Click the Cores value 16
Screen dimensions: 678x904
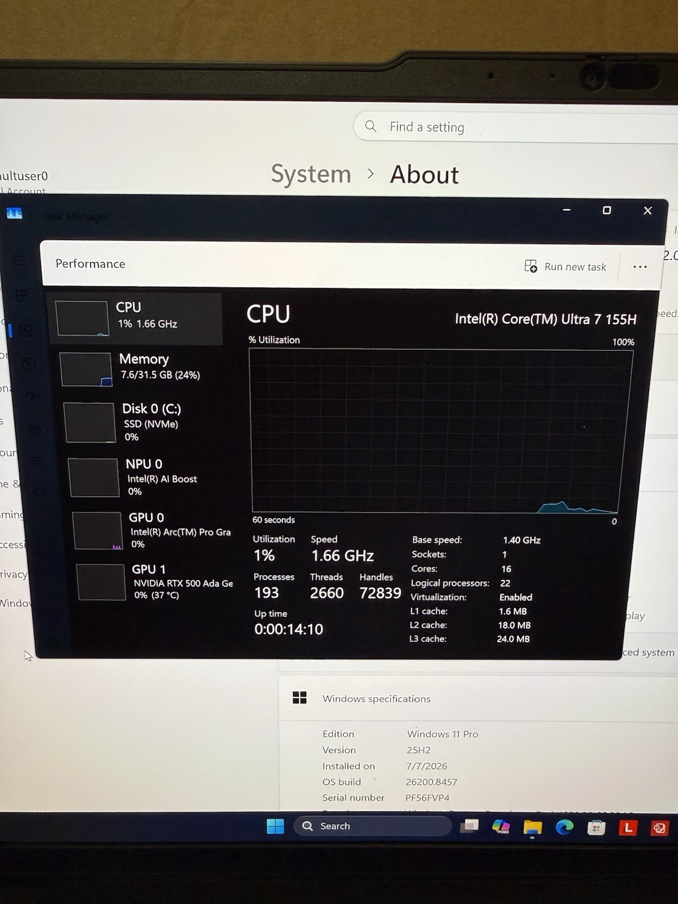click(x=506, y=569)
